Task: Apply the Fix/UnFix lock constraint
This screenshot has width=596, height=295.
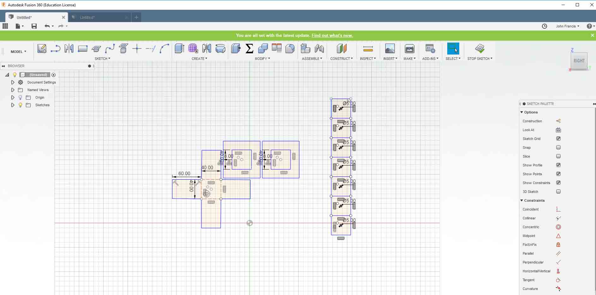Action: coord(558,245)
